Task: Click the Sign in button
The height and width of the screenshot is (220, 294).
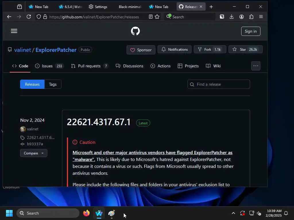Action: [x=250, y=31]
